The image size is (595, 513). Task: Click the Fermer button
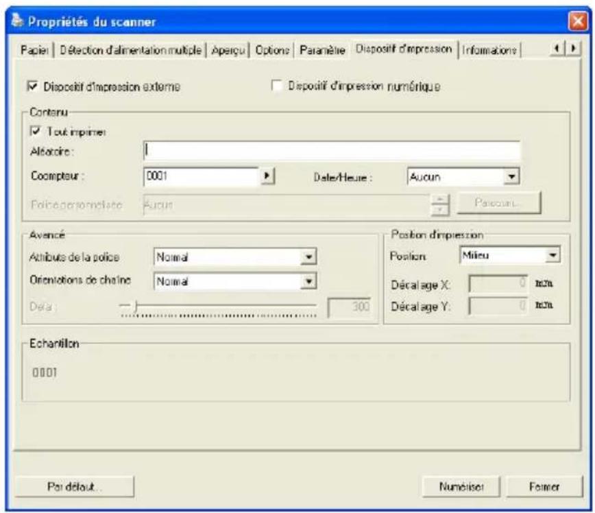tap(544, 486)
